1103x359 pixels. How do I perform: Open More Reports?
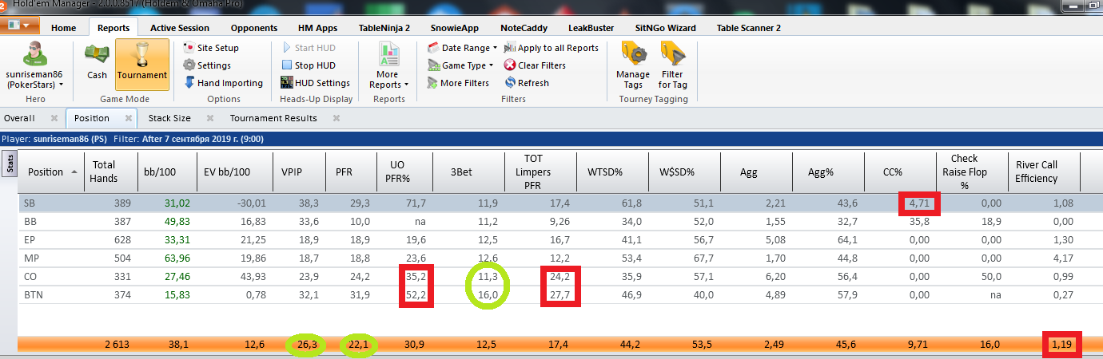[x=390, y=66]
